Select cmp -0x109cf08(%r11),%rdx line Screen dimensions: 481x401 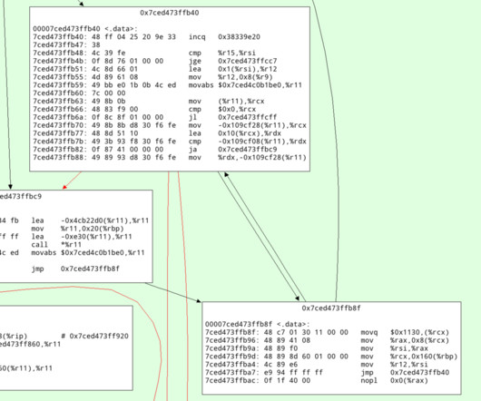coord(170,141)
